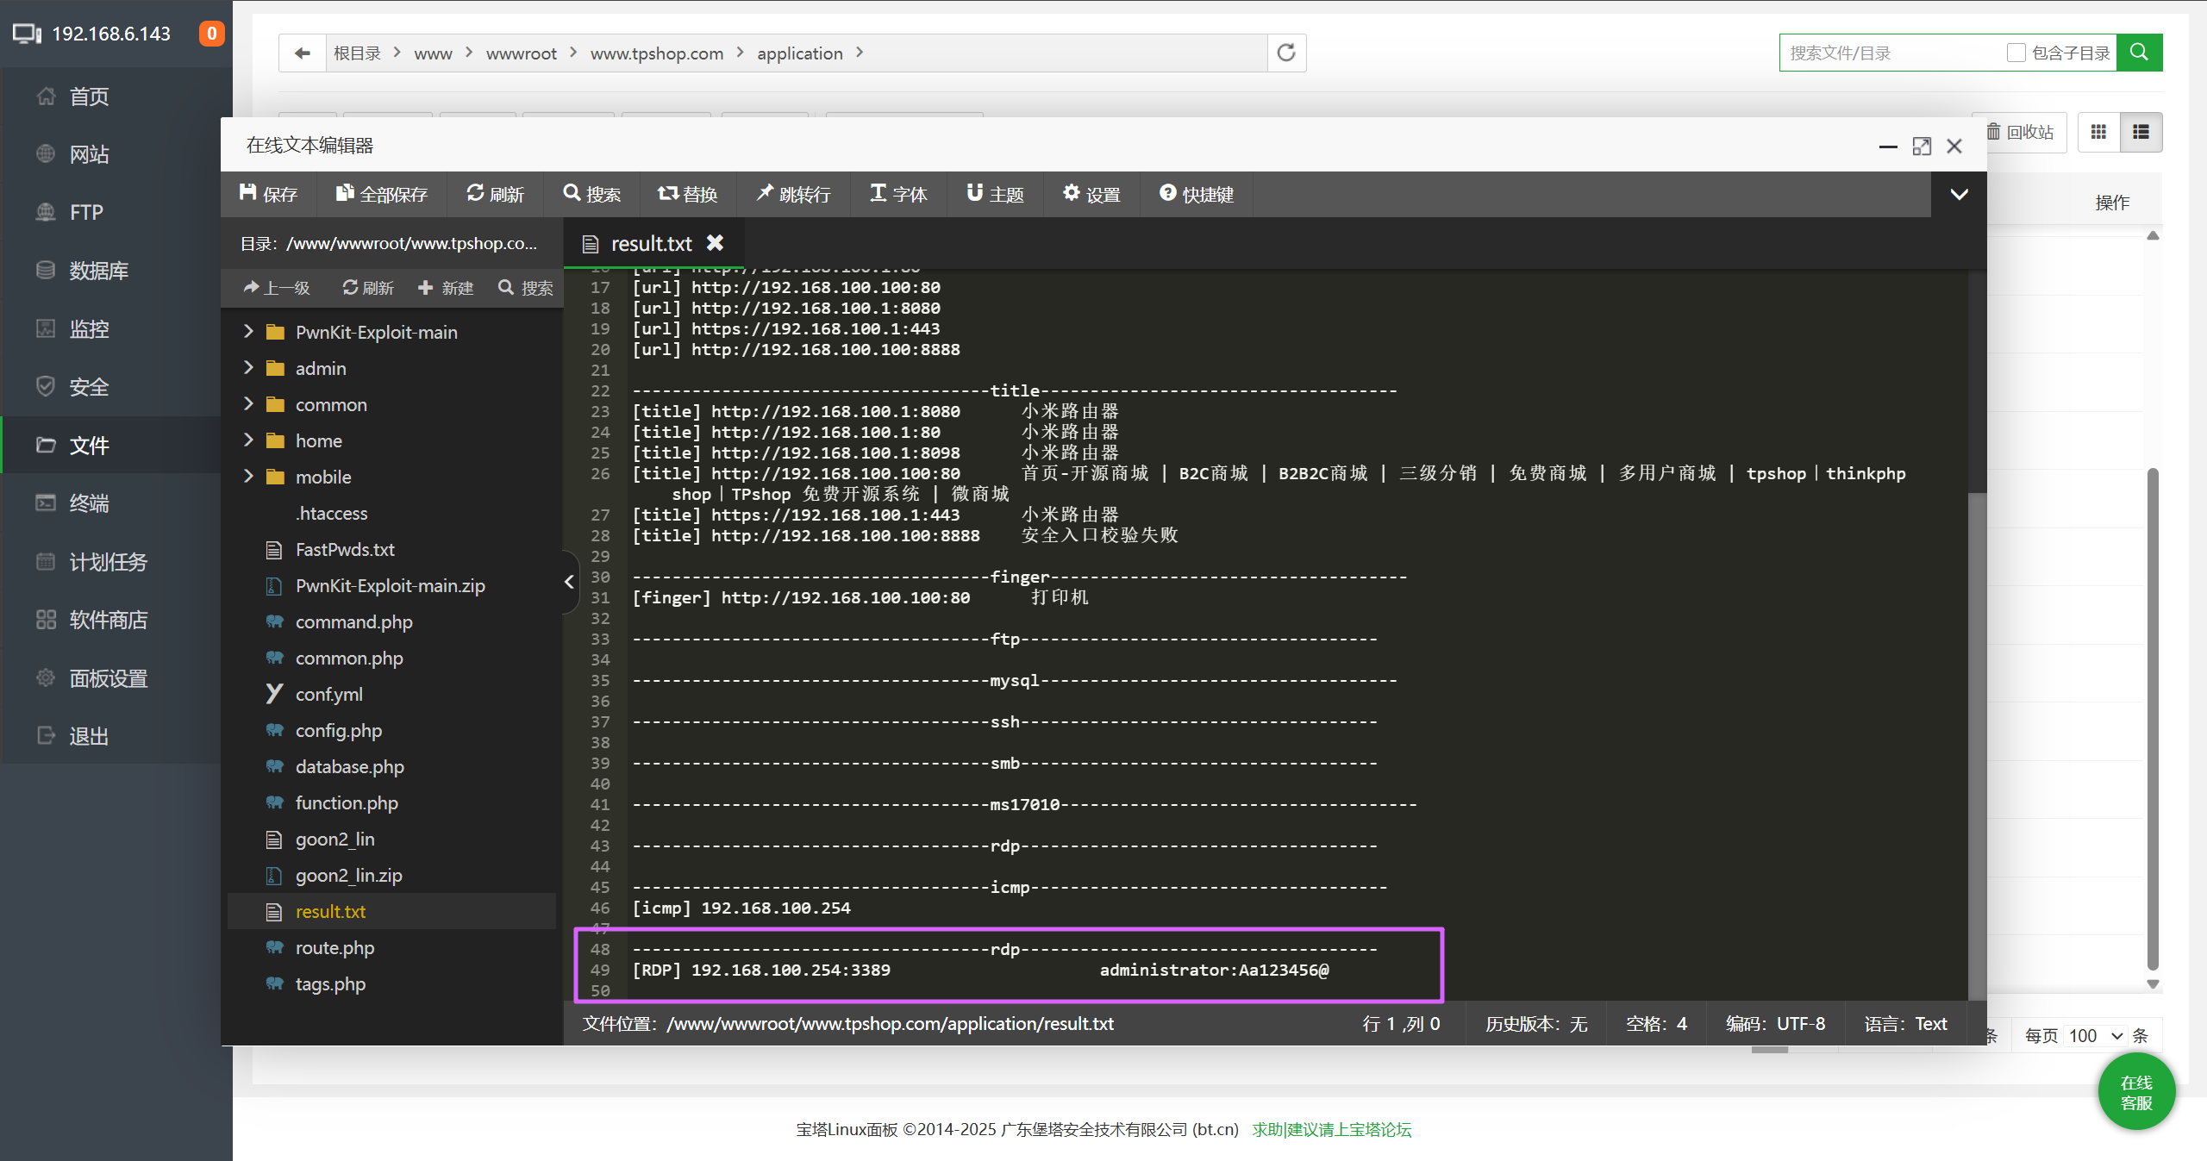Open conf.yml in the file tree
This screenshot has height=1161, width=2207.
point(328,694)
